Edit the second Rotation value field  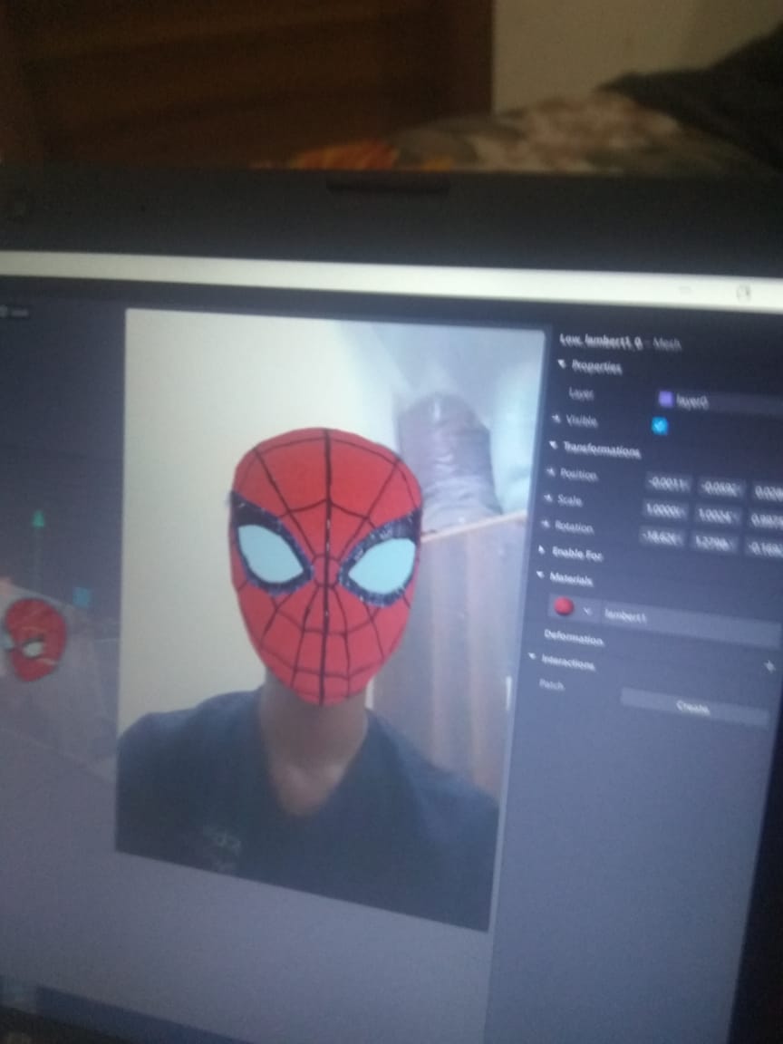tap(714, 543)
